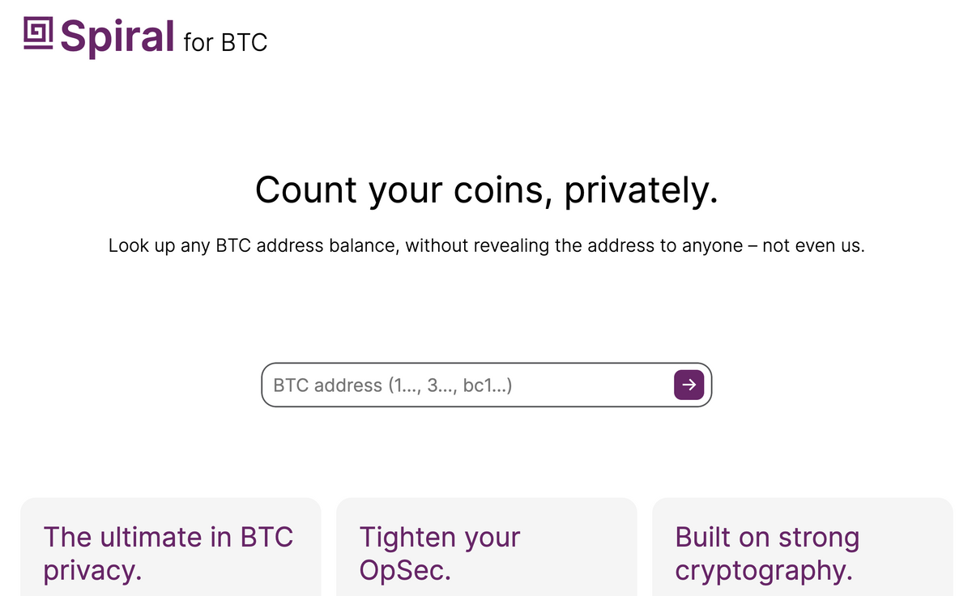Click the word "privately." in the headline
This screenshot has height=596, width=972.
pos(641,190)
